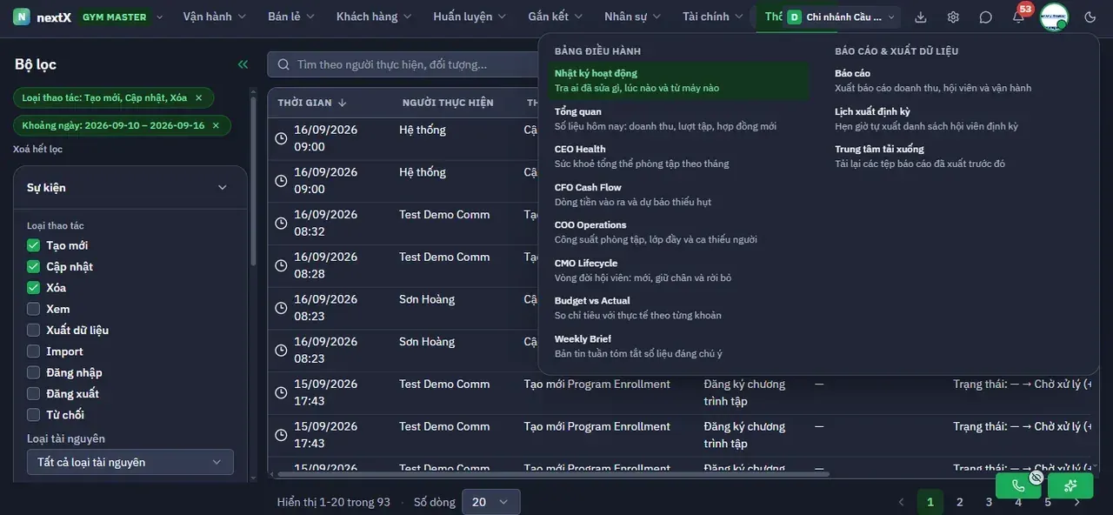Open the downloads icon in top bar
The width and height of the screenshot is (1113, 515).
point(921,17)
